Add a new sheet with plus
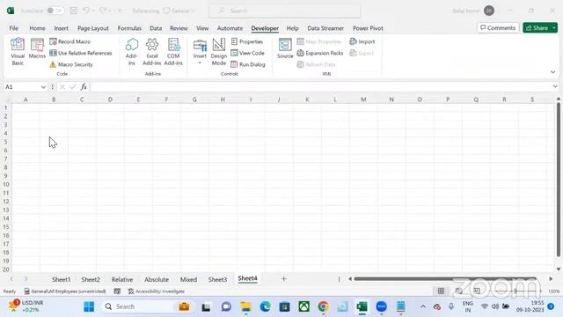Image resolution: width=563 pixels, height=317 pixels. 283,278
